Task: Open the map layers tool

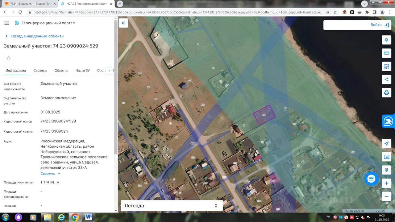Action: [x=386, y=40]
